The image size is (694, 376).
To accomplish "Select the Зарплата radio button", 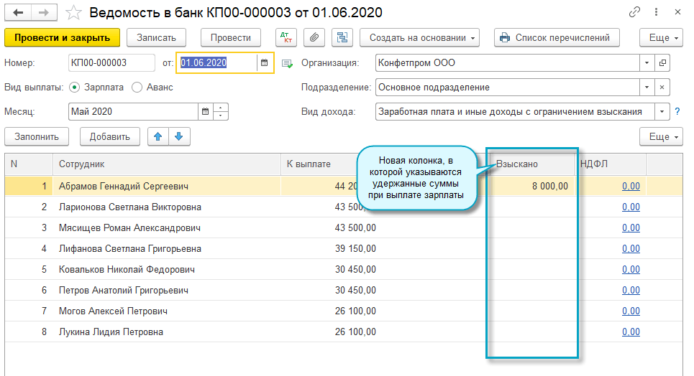I will coord(75,88).
